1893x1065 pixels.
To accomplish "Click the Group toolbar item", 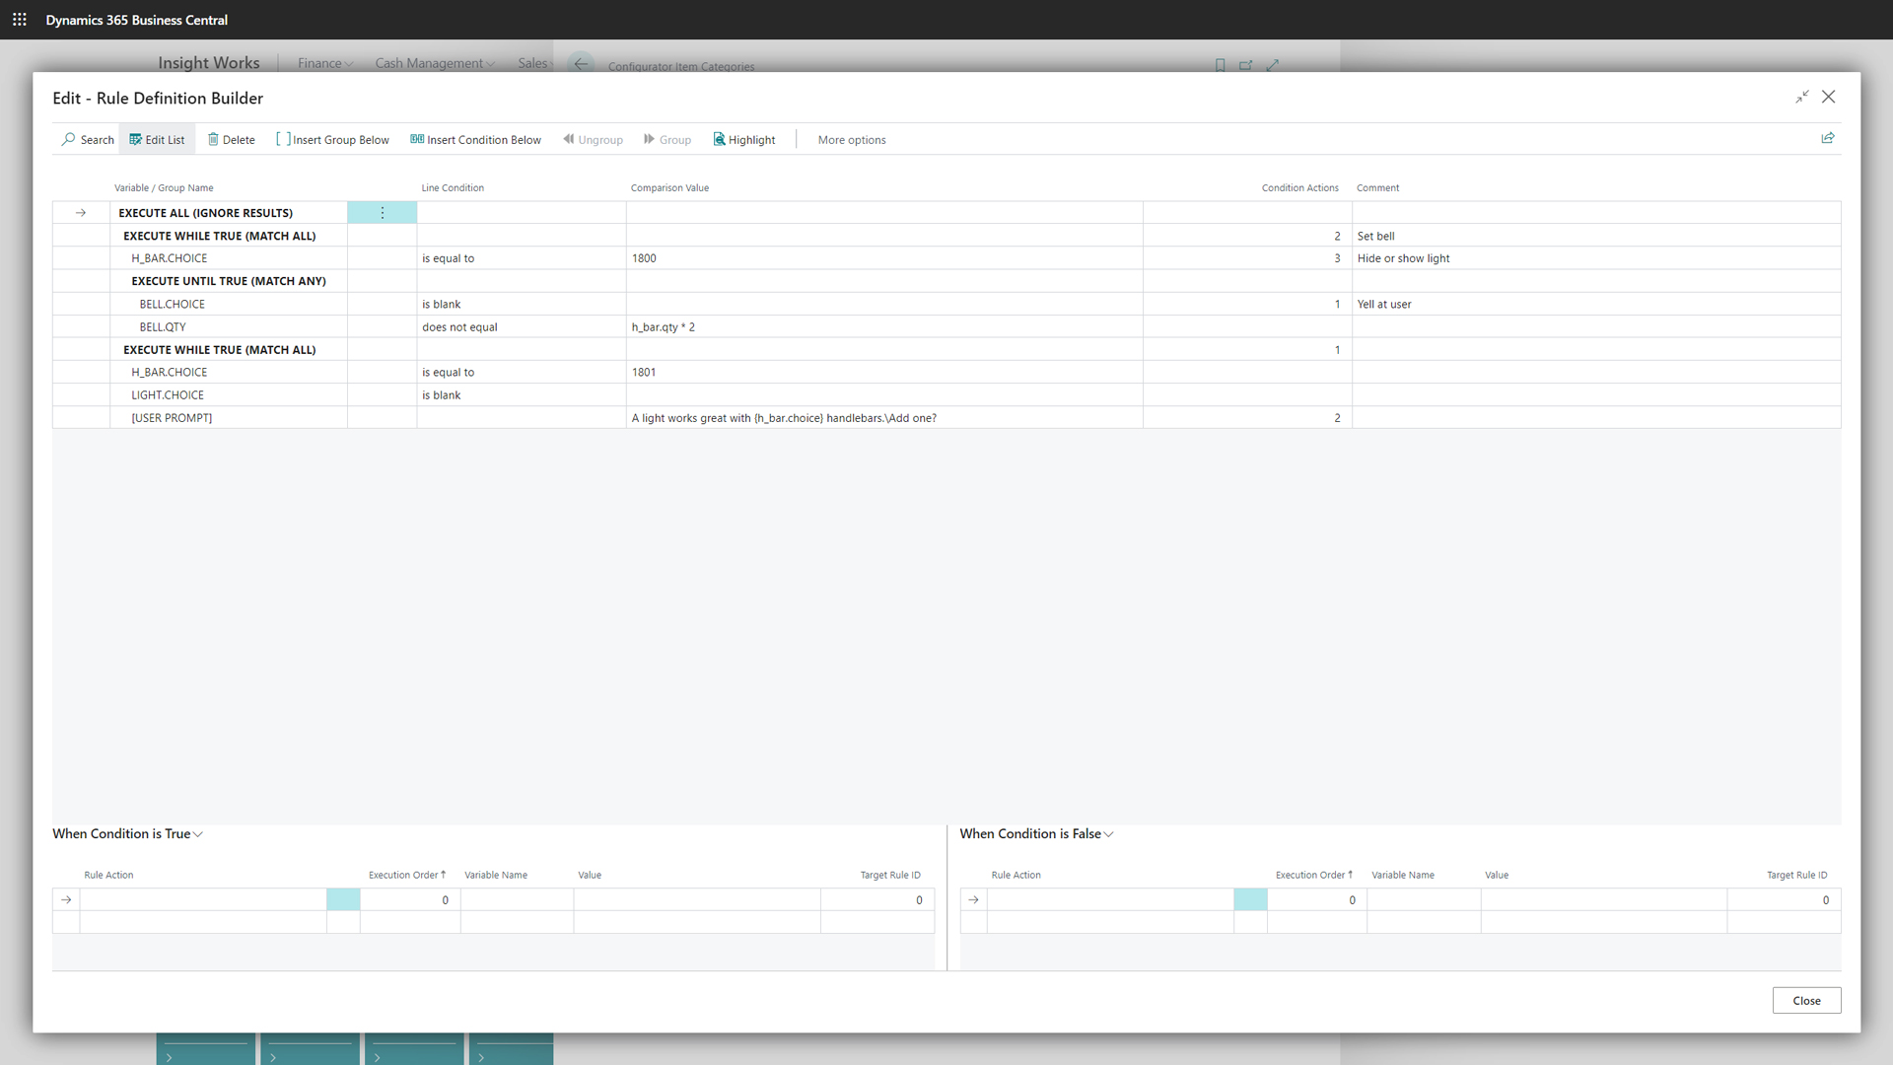I will pyautogui.click(x=667, y=139).
